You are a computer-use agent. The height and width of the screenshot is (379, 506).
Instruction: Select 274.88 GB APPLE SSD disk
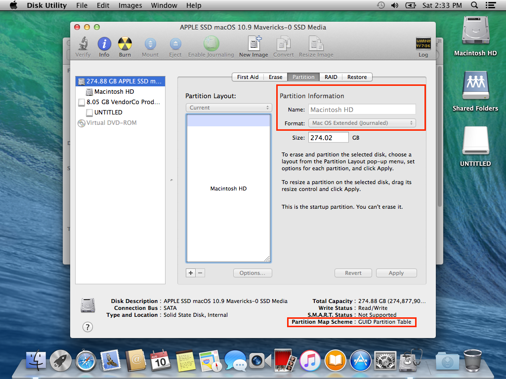[x=121, y=81]
